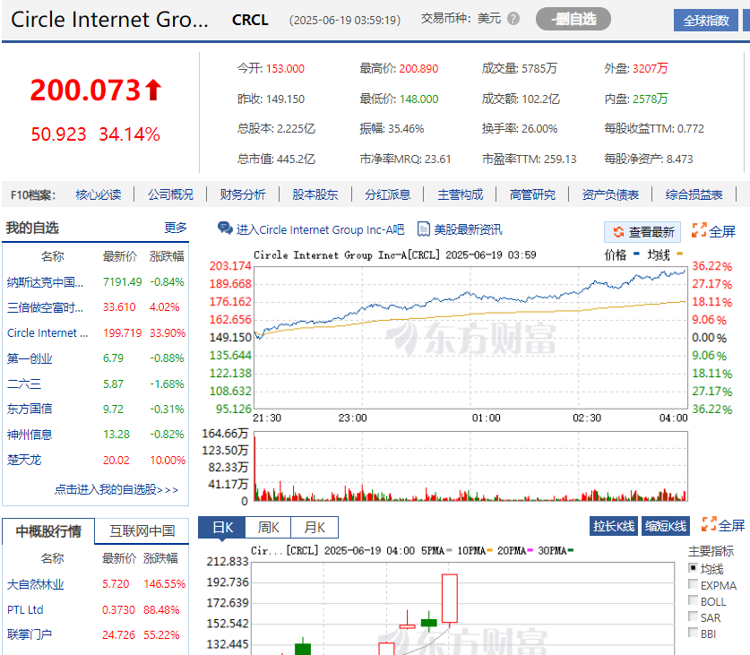Image resolution: width=750 pixels, height=655 pixels.
Task: Switch to the 日K tab
Action: point(222,527)
